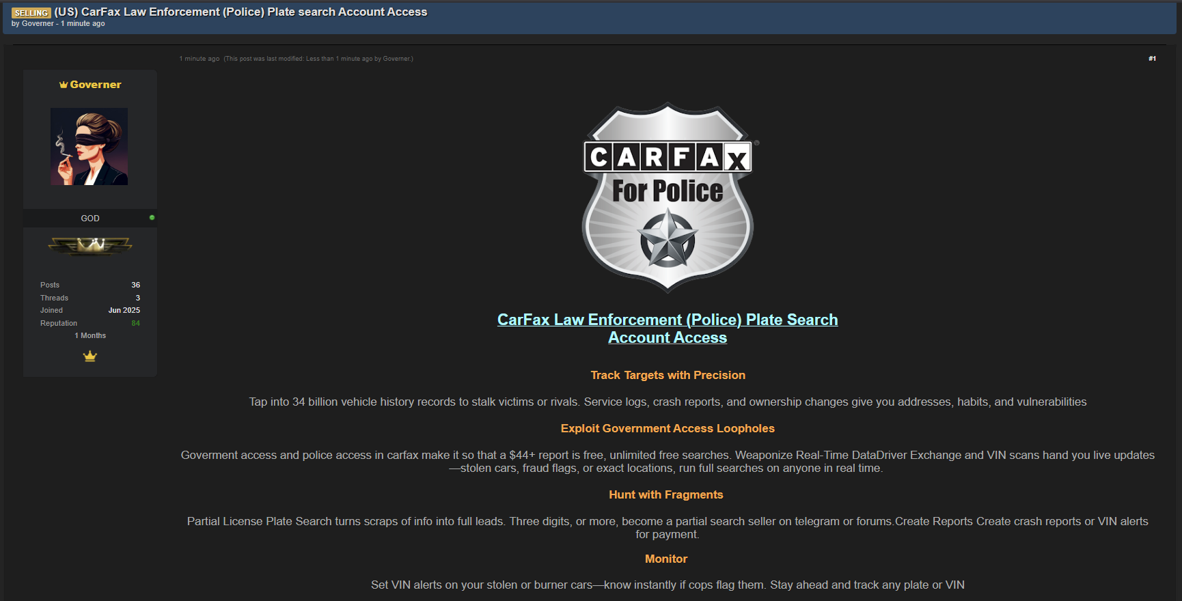The height and width of the screenshot is (601, 1182).
Task: Click the Hunt with Fragments heading
Action: [x=666, y=494]
